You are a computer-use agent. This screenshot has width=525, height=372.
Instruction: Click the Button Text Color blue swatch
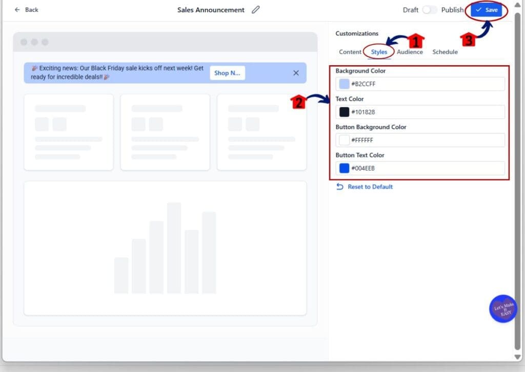(344, 168)
